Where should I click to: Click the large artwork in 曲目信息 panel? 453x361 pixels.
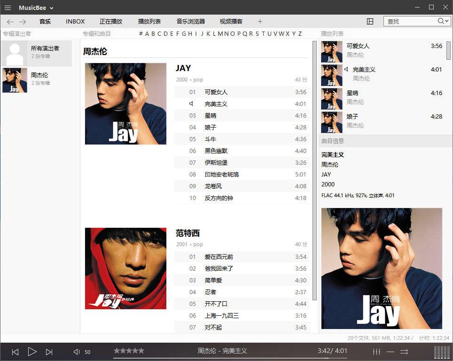coord(382,268)
